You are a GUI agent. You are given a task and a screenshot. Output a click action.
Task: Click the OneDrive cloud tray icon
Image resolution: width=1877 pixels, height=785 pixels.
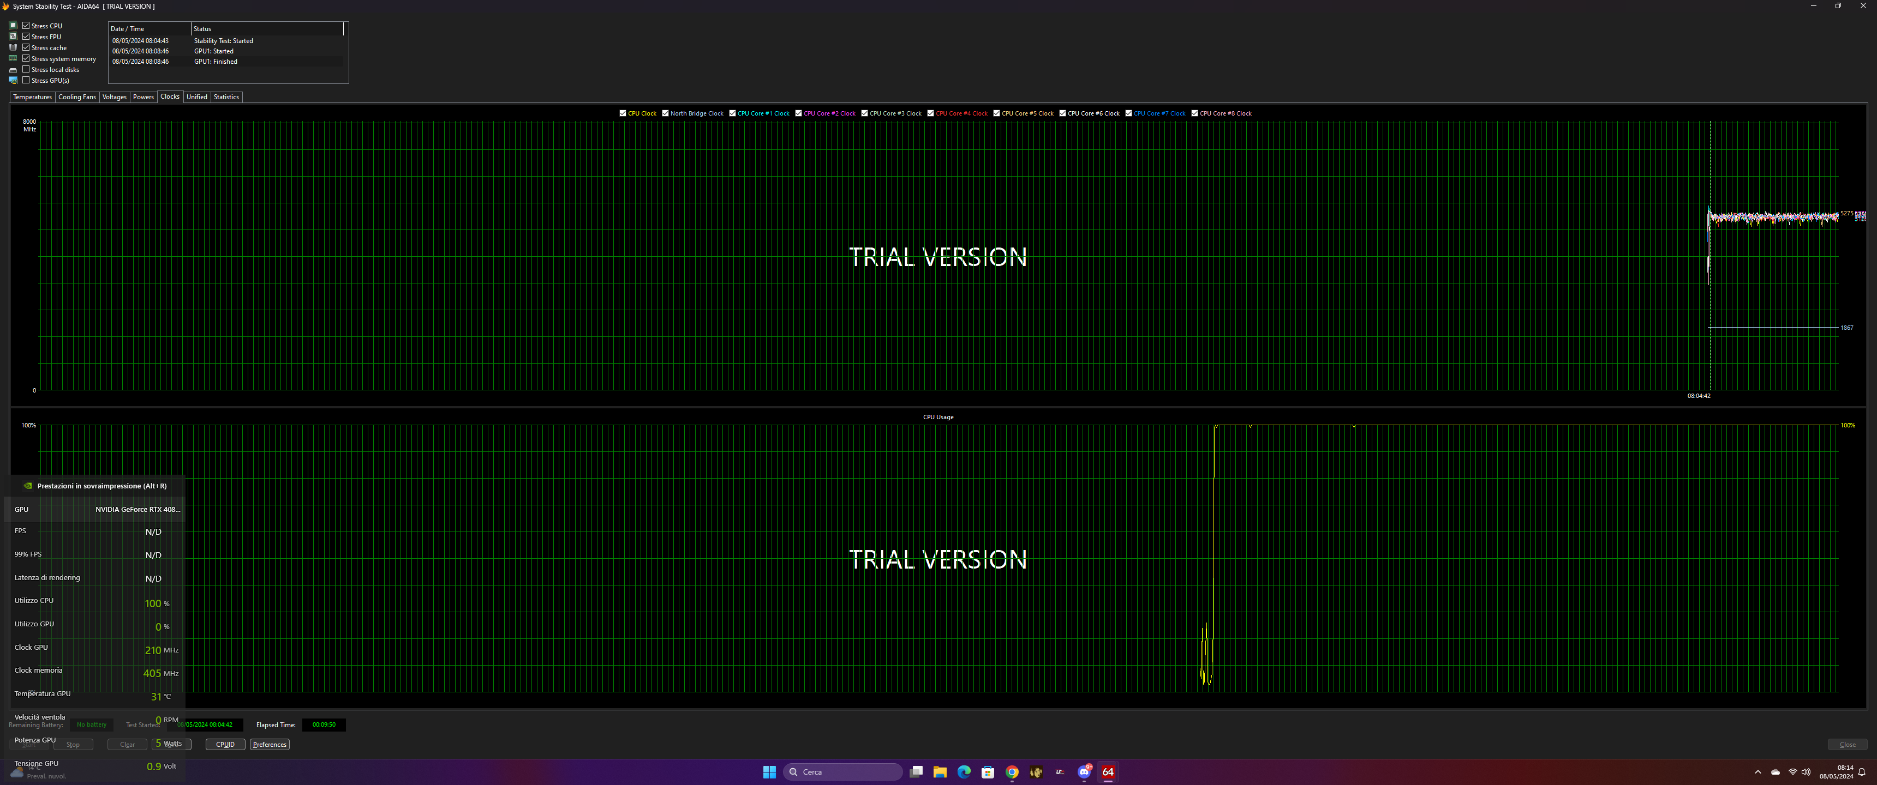[x=1776, y=772]
